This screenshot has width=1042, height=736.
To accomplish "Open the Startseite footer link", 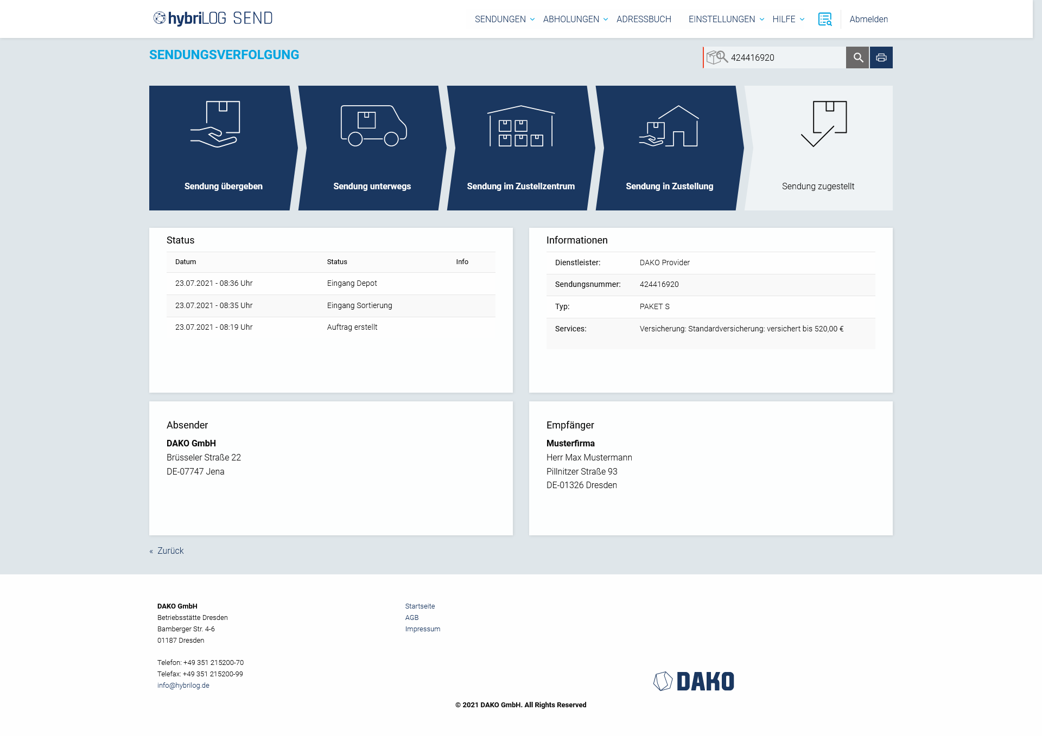I will 420,606.
